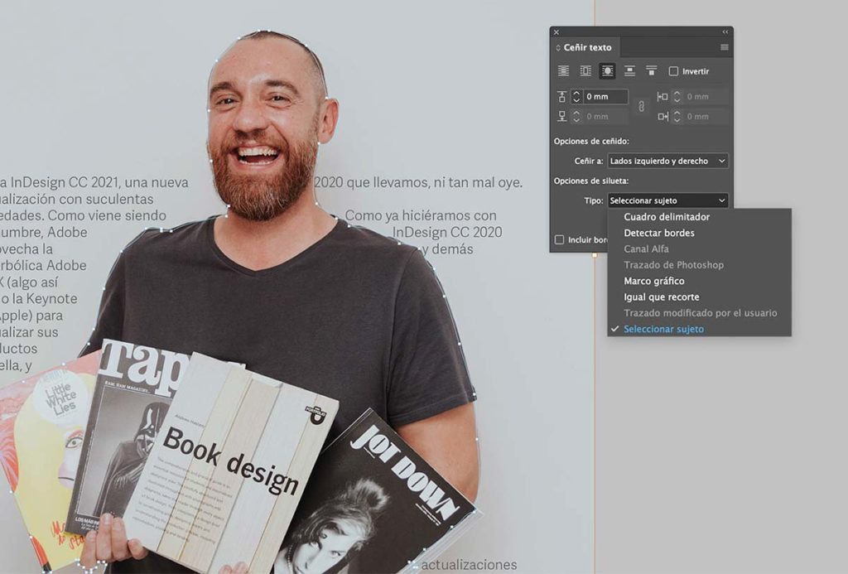Image resolution: width=848 pixels, height=574 pixels.
Task: Adjust the left offset stepper arrows
Action: pos(677,97)
